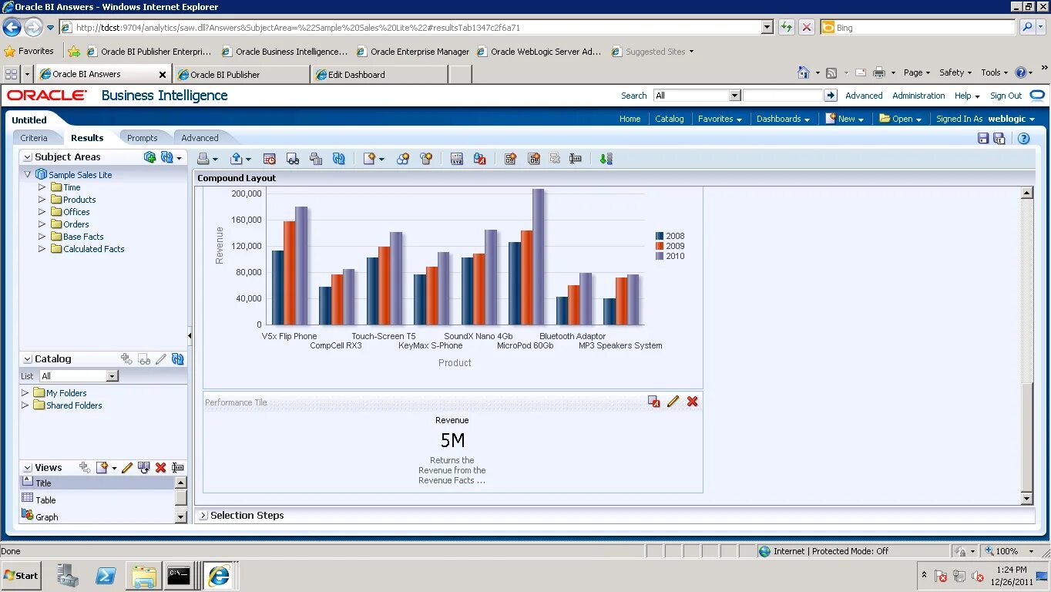Open the Search scope All dropdown

coord(735,96)
